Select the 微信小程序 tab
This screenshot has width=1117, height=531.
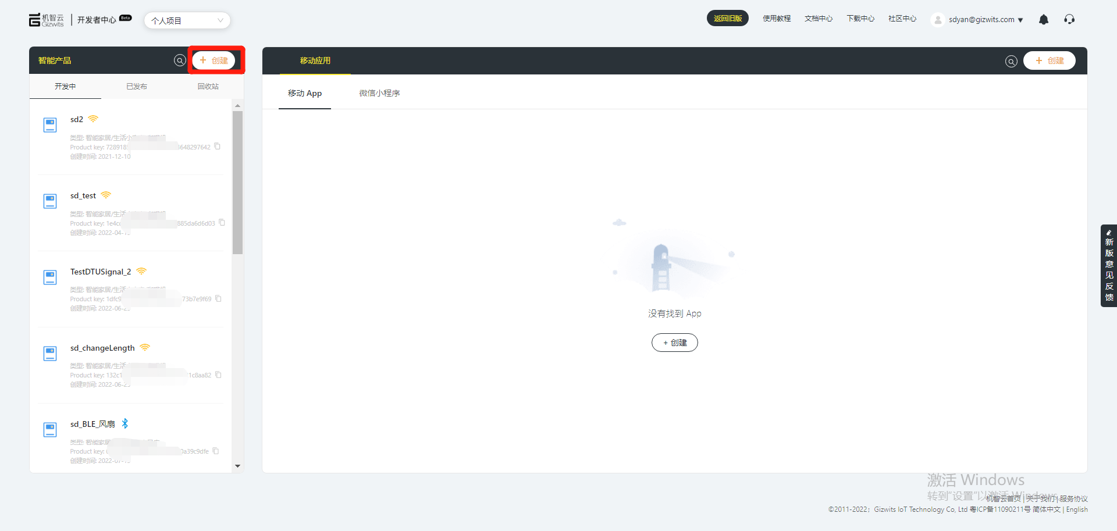click(x=379, y=93)
